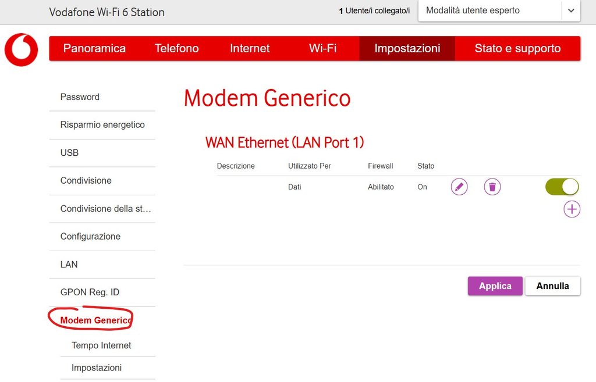Add a new WAN entry with plus icon
596x382 pixels.
click(x=572, y=209)
